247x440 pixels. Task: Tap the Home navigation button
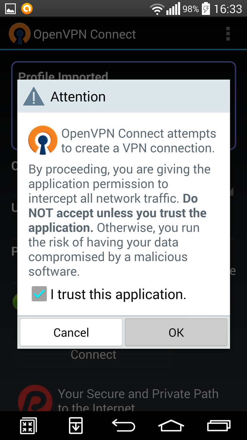click(171, 426)
